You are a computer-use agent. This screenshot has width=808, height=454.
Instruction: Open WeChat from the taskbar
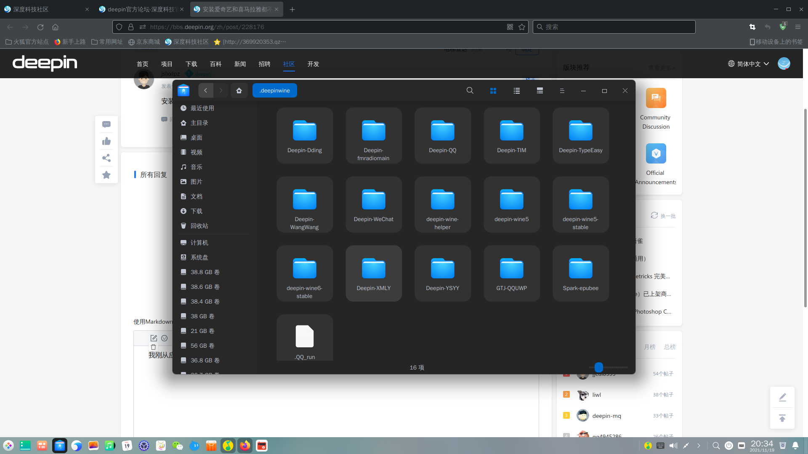click(177, 446)
